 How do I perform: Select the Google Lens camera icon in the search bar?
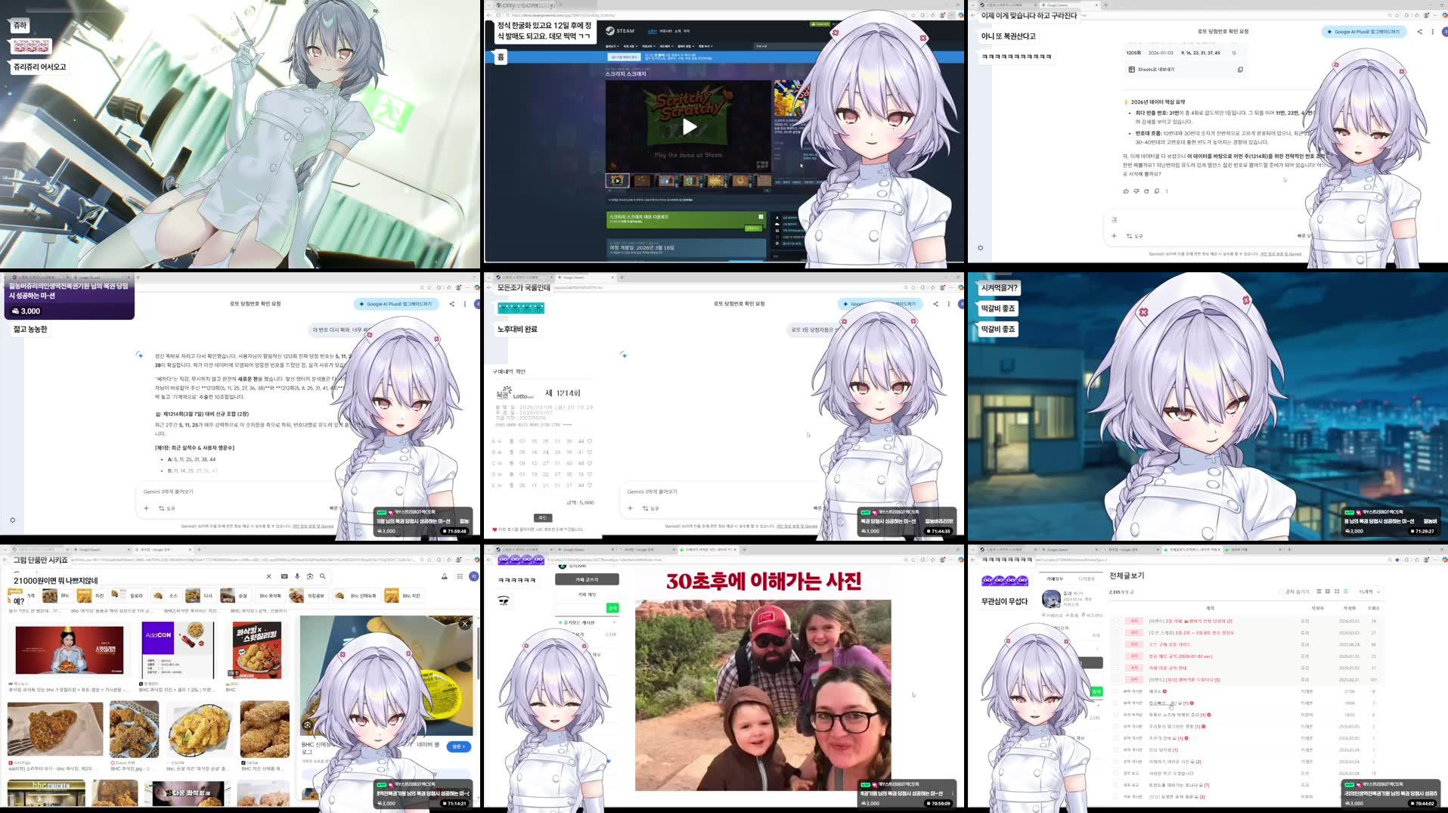tap(310, 576)
